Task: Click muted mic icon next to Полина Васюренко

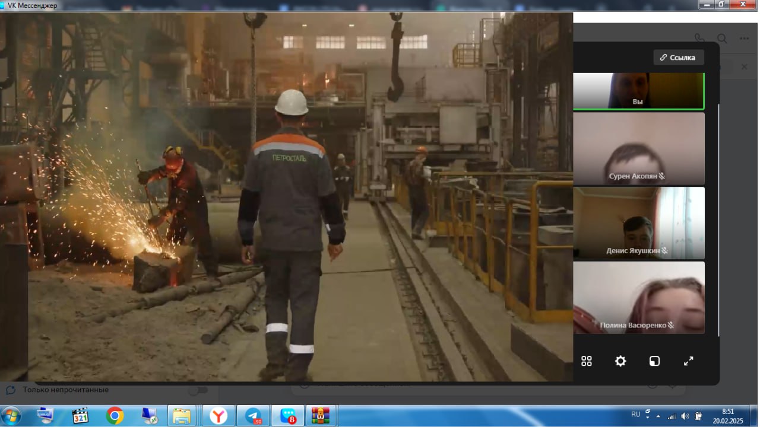Action: point(670,325)
